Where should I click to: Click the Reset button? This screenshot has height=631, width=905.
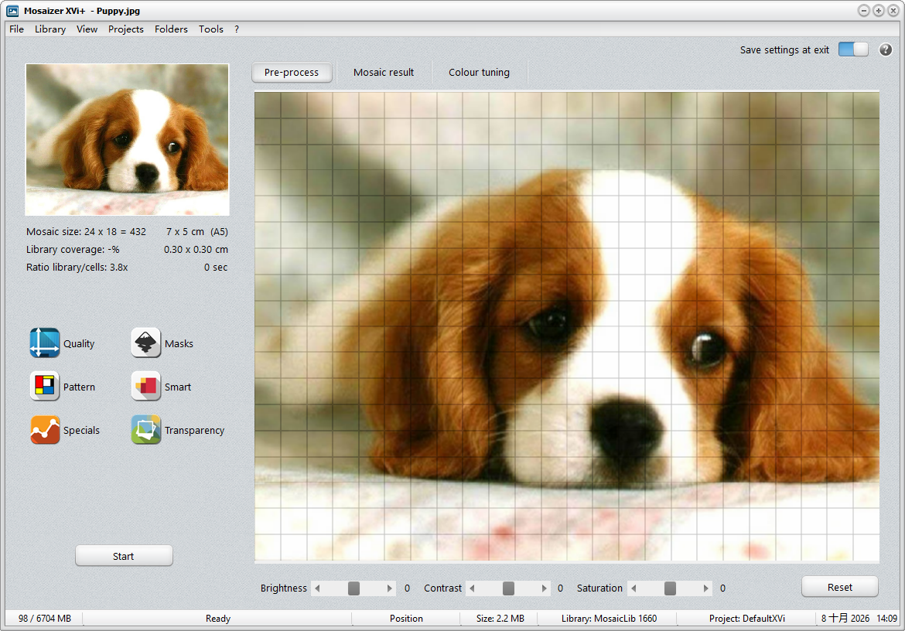tap(840, 587)
